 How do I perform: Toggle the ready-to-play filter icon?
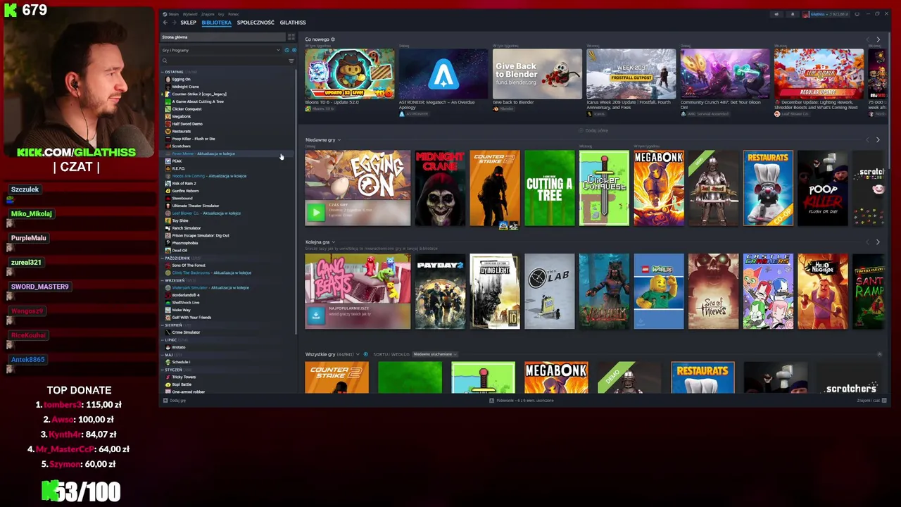(x=294, y=50)
